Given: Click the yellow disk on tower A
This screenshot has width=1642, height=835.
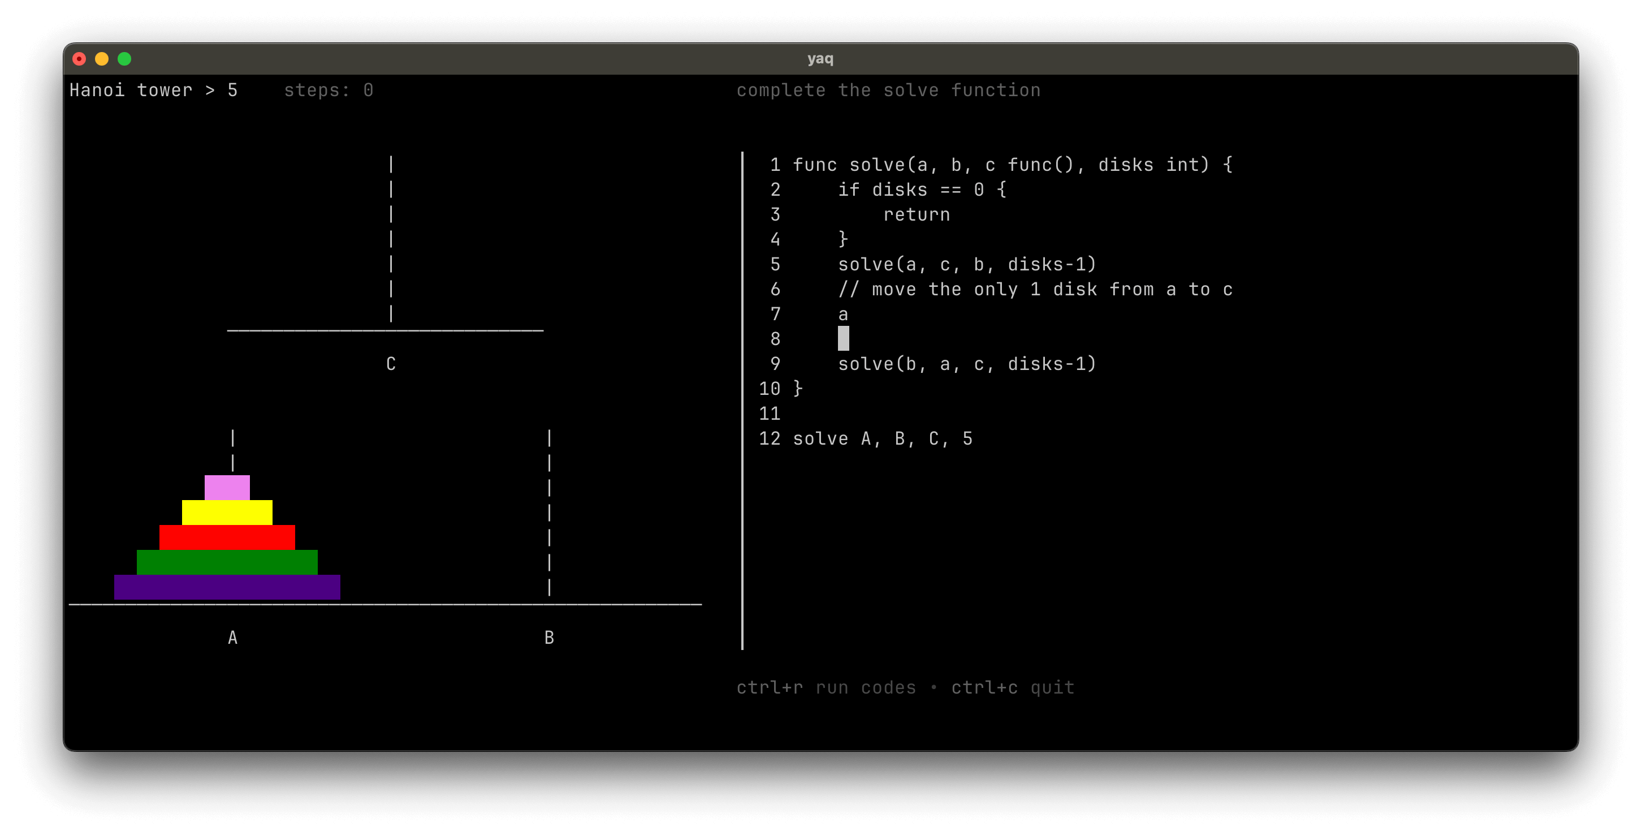Looking at the screenshot, I should click(227, 512).
